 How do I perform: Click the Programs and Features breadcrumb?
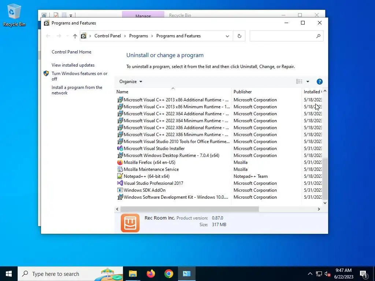click(178, 36)
